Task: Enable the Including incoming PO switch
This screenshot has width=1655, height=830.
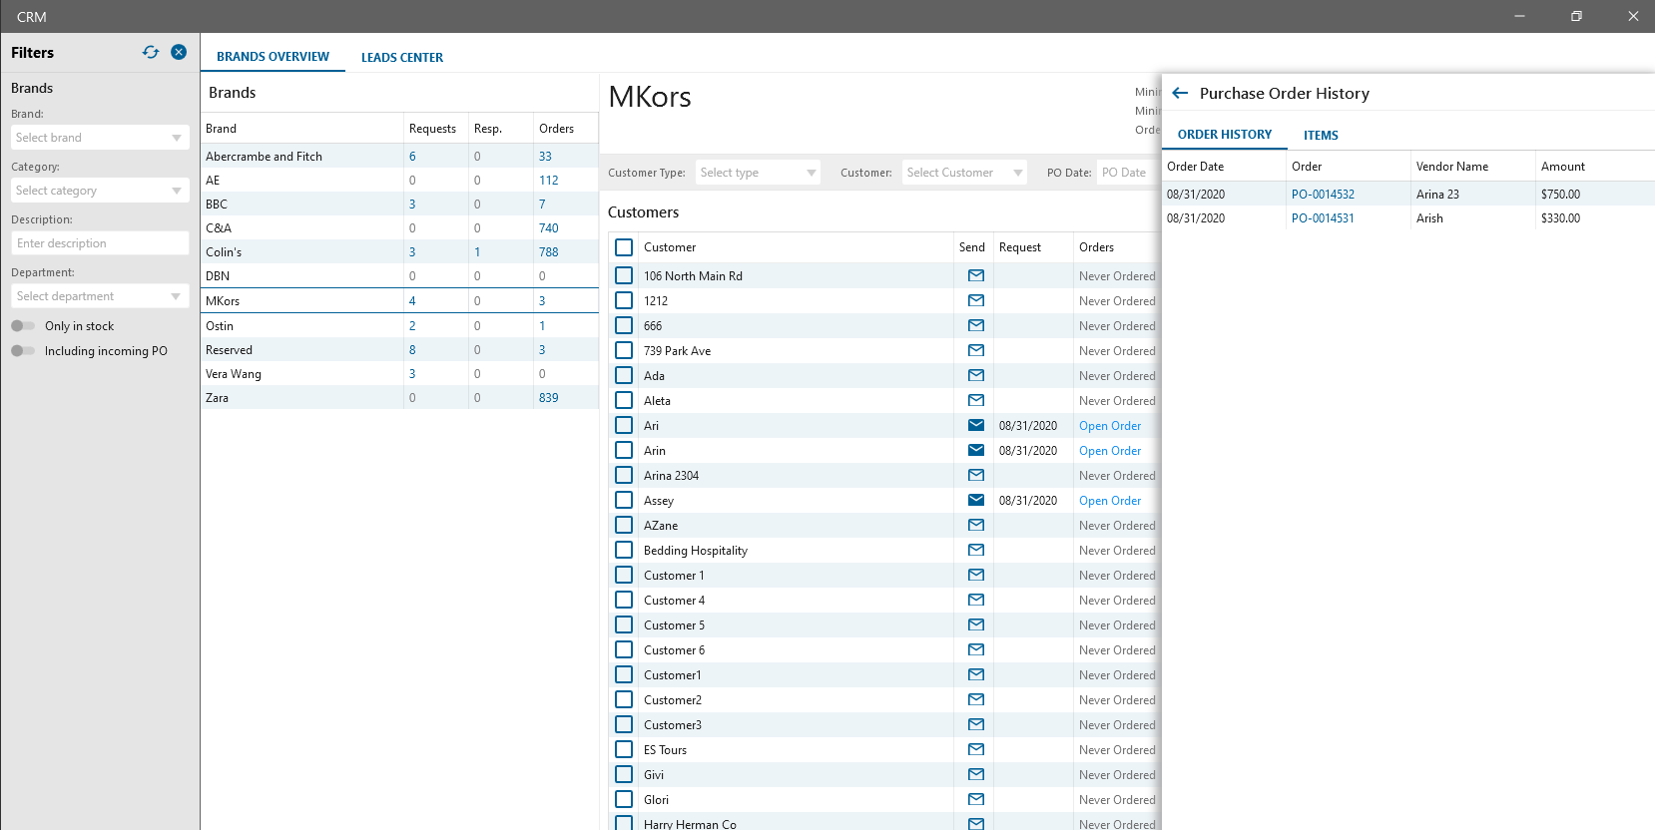Action: (x=23, y=351)
